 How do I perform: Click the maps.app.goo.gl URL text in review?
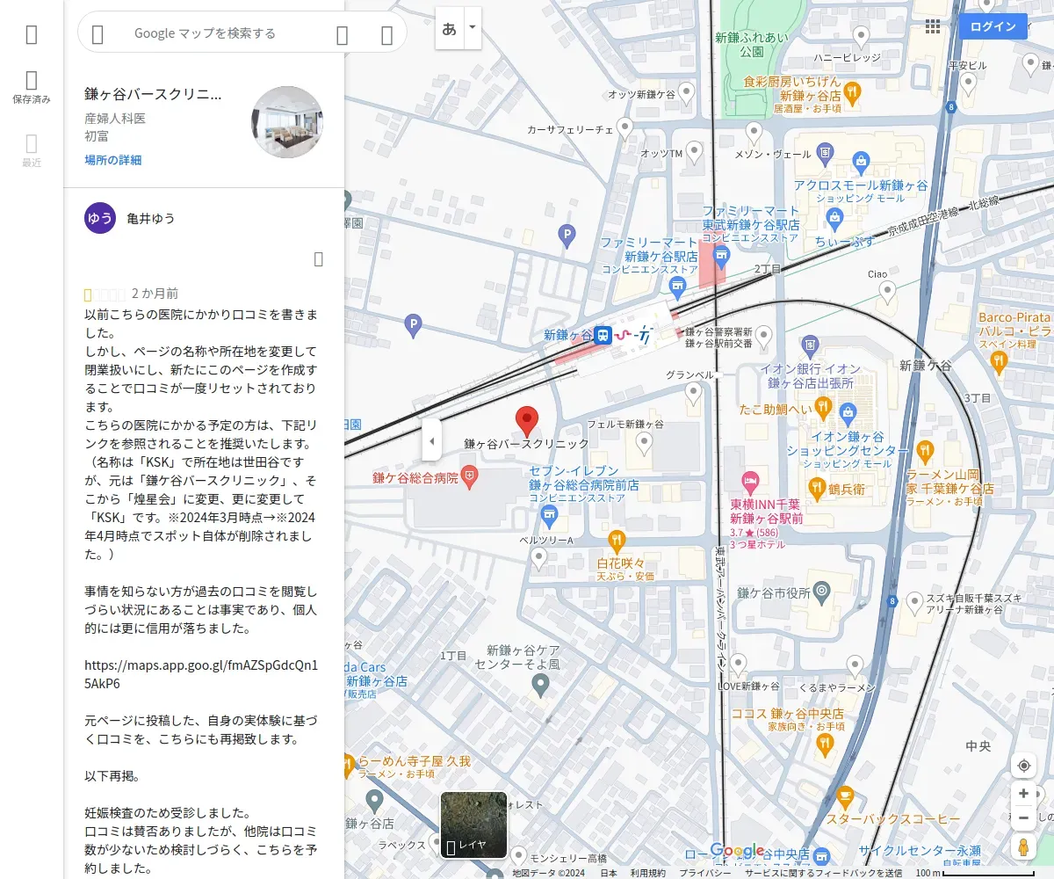coord(201,674)
